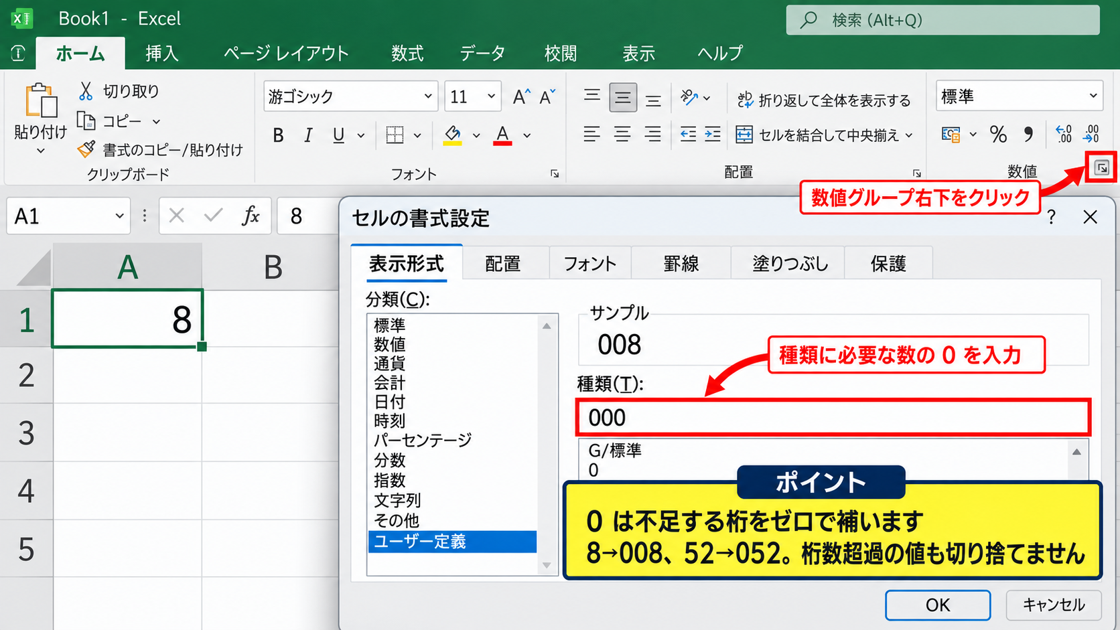Open the ページ レイアウト ribbon tab
1120x630 pixels.
tap(286, 54)
